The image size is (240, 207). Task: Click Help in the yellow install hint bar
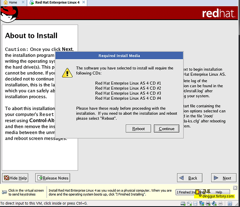(219, 192)
